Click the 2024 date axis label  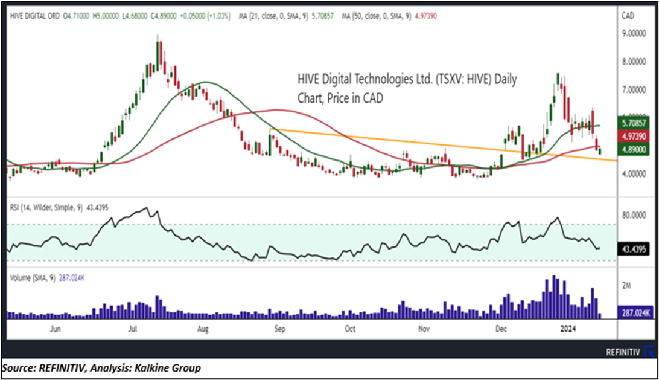coord(568,329)
